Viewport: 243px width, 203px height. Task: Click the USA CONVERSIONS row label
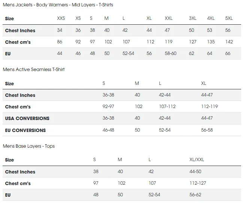27,118
